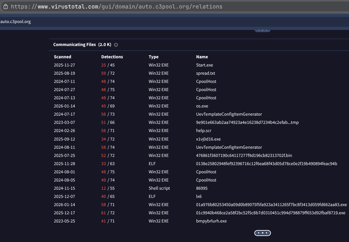Image resolution: width=349 pixels, height=242 pixels.
Task: Open the Start.exe file entry
Action: tap(205, 65)
